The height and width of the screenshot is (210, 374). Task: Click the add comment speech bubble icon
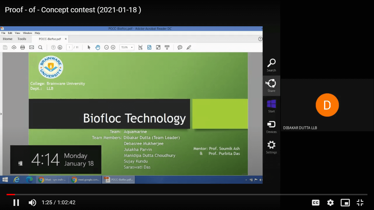(x=180, y=47)
